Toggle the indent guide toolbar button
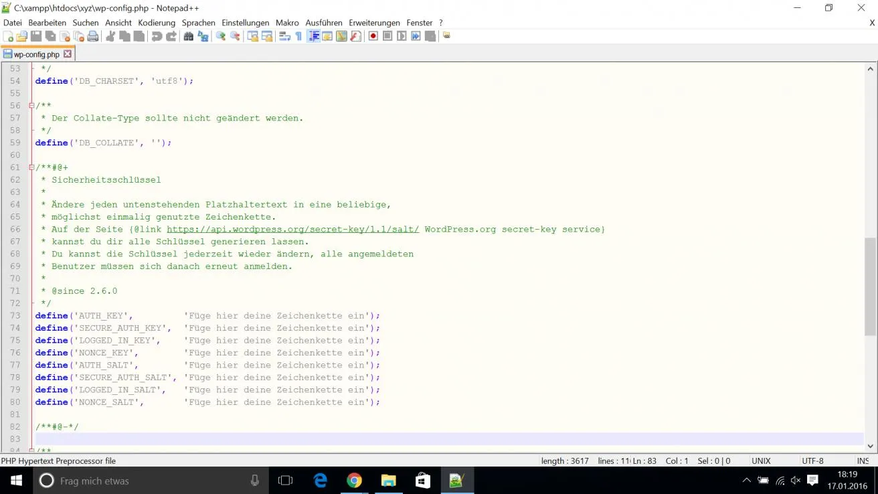This screenshot has width=878, height=494. point(314,36)
